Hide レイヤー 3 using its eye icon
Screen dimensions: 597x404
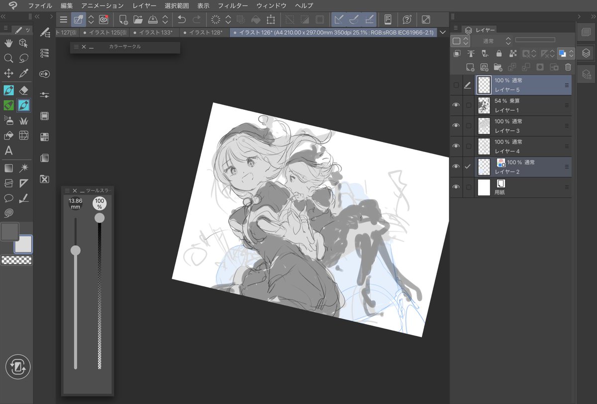pyautogui.click(x=456, y=126)
